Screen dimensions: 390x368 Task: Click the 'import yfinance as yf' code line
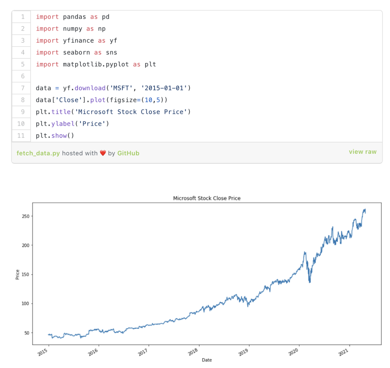coord(76,40)
